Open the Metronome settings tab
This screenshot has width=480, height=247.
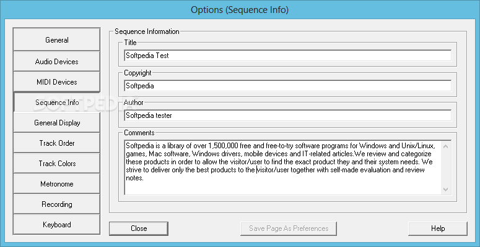point(56,183)
